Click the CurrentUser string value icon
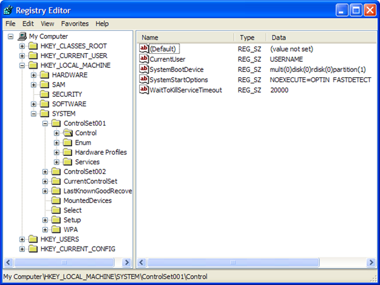The height and width of the screenshot is (285, 380). click(144, 59)
